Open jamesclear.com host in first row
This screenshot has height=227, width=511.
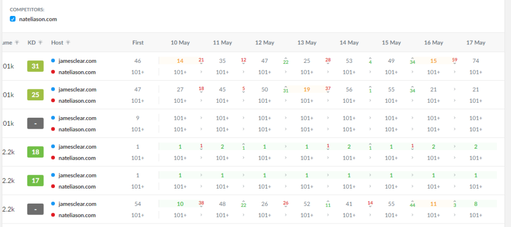click(77, 61)
